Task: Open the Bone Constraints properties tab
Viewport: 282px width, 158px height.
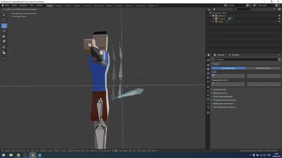Action: pos(208,108)
